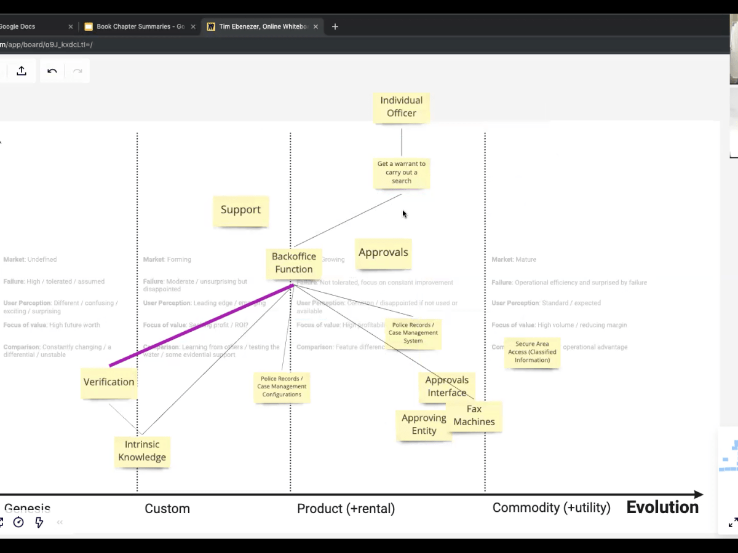Click the greyed-out redo arrow
The width and height of the screenshot is (738, 553).
click(77, 71)
